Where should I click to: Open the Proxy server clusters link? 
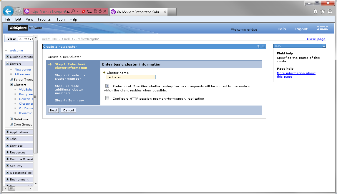click(26, 94)
